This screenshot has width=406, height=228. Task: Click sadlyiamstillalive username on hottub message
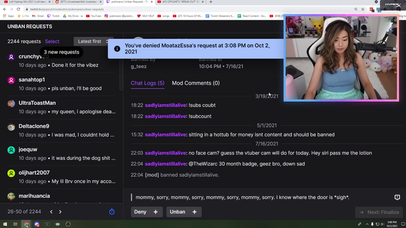165,135
